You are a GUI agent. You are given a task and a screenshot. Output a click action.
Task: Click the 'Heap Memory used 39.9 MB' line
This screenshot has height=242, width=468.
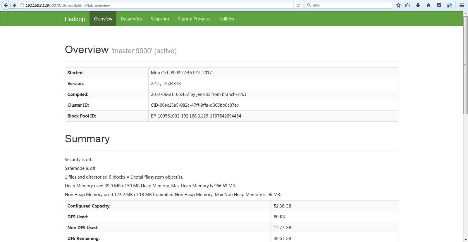pos(150,186)
